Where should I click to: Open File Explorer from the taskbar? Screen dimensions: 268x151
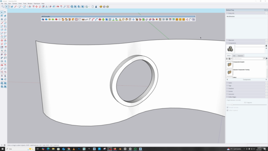[53, 149]
